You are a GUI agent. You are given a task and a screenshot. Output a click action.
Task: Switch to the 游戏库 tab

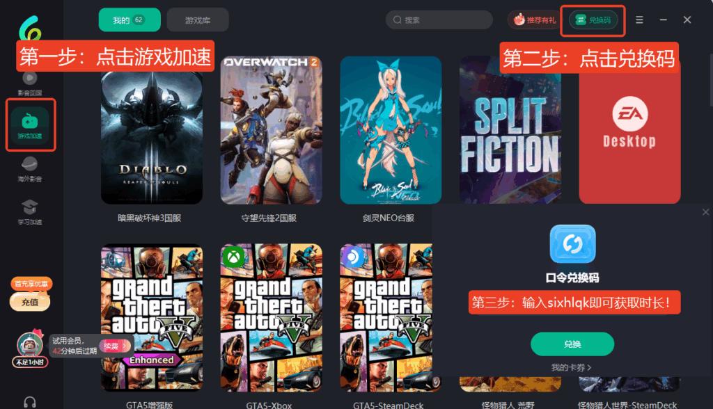[x=197, y=20]
